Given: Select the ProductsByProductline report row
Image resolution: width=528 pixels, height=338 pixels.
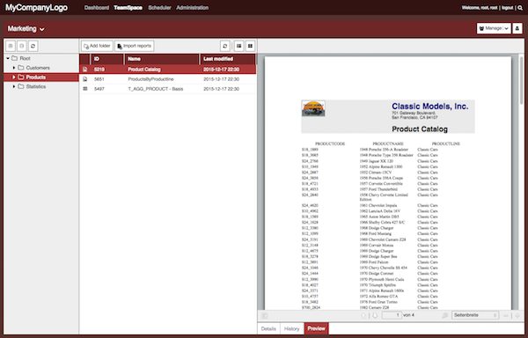Looking at the screenshot, I should (x=168, y=79).
